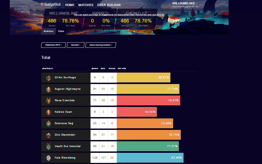Click Kaleos Xaan 50.00% win rate bar
262x164 pixels.
pyautogui.click(x=137, y=112)
